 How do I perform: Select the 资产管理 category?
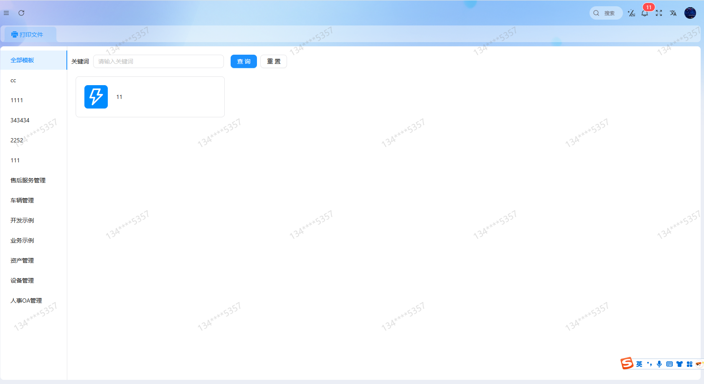coord(33,260)
